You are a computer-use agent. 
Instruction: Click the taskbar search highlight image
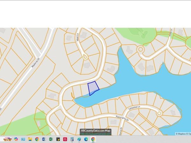pos(7,139)
